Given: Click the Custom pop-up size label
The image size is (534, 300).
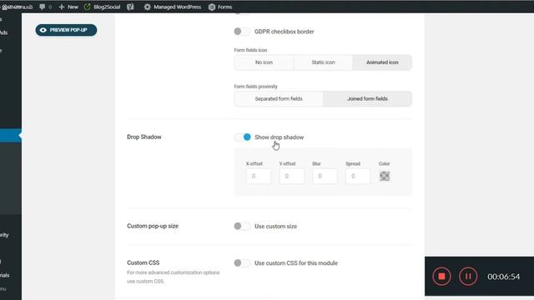Looking at the screenshot, I should tap(153, 226).
